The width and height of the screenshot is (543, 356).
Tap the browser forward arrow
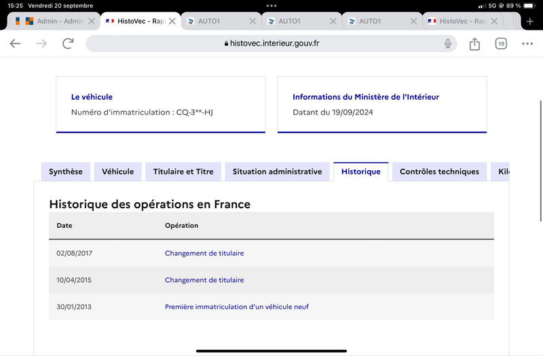(x=41, y=43)
